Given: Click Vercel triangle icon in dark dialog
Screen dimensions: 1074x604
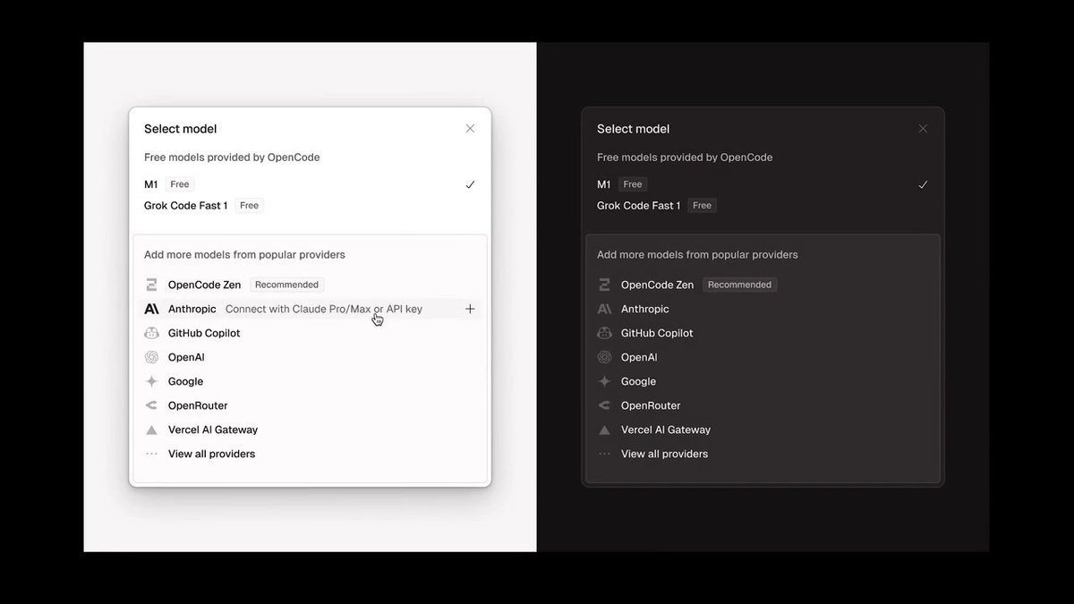Looking at the screenshot, I should (x=604, y=430).
